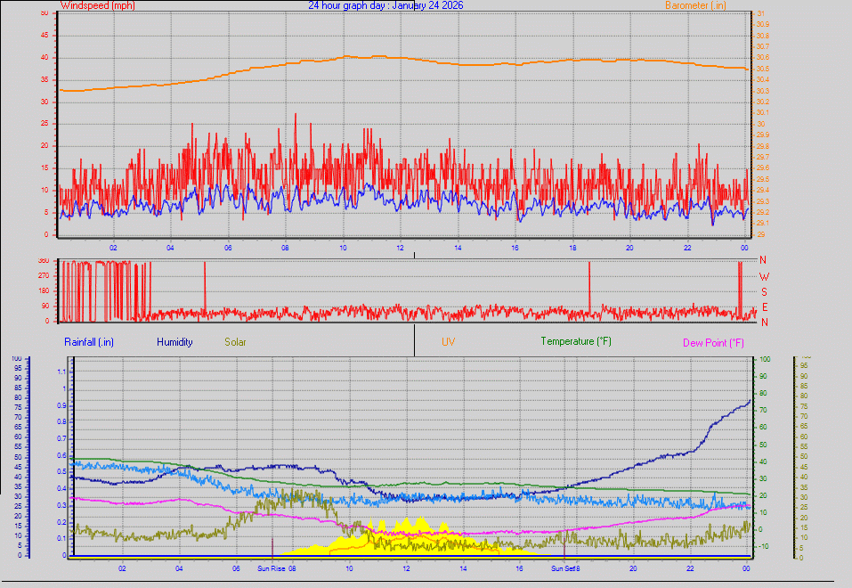
Task: Click the Rainfall (.in) legend label
Action: (x=89, y=342)
